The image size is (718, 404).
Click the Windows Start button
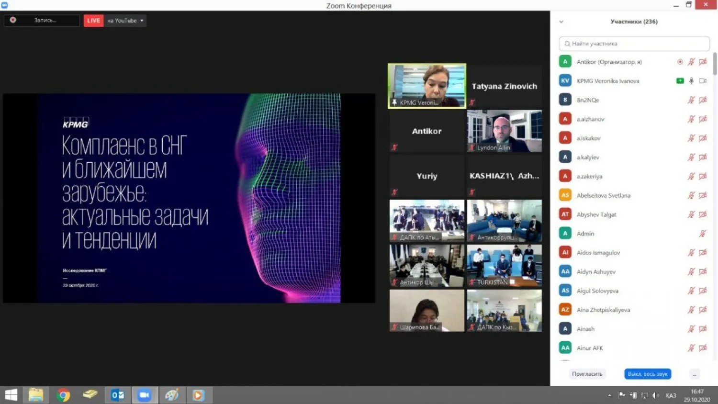(x=11, y=395)
